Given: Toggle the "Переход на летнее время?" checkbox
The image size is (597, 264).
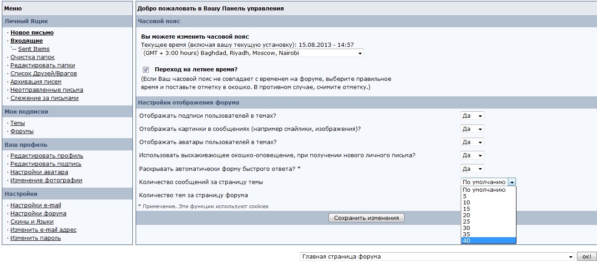Looking at the screenshot, I should pos(146,70).
